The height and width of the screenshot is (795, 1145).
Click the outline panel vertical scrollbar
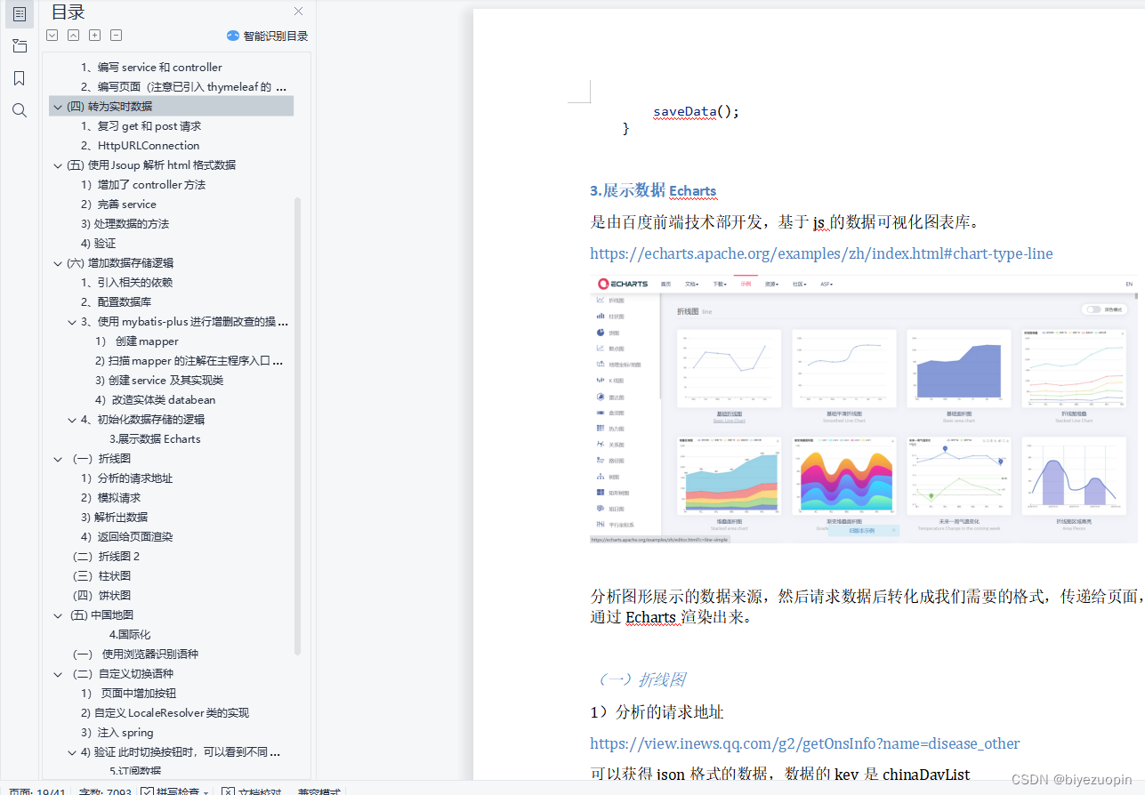297,425
